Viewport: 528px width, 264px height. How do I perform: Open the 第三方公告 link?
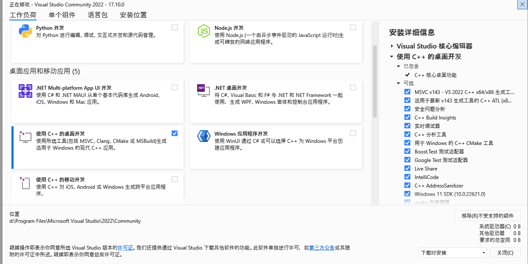point(322,247)
